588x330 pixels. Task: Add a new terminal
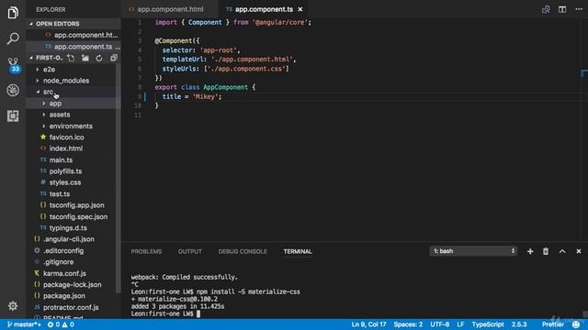click(x=530, y=251)
